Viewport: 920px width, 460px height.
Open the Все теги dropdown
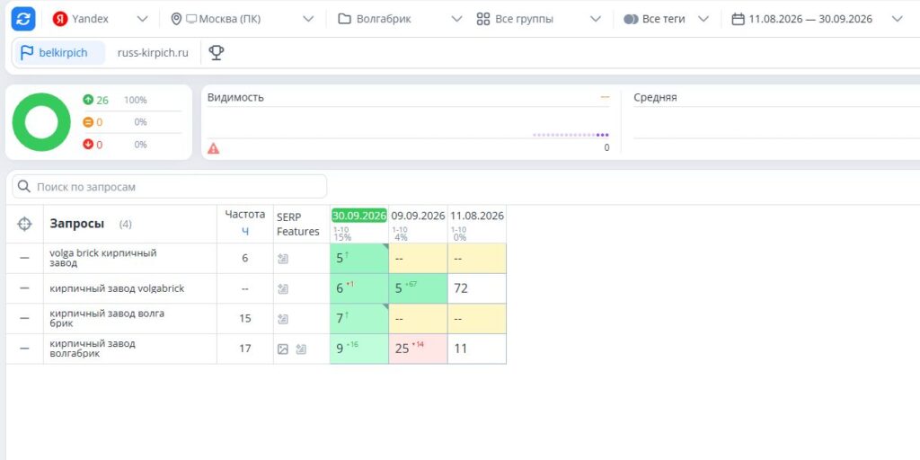pyautogui.click(x=667, y=19)
